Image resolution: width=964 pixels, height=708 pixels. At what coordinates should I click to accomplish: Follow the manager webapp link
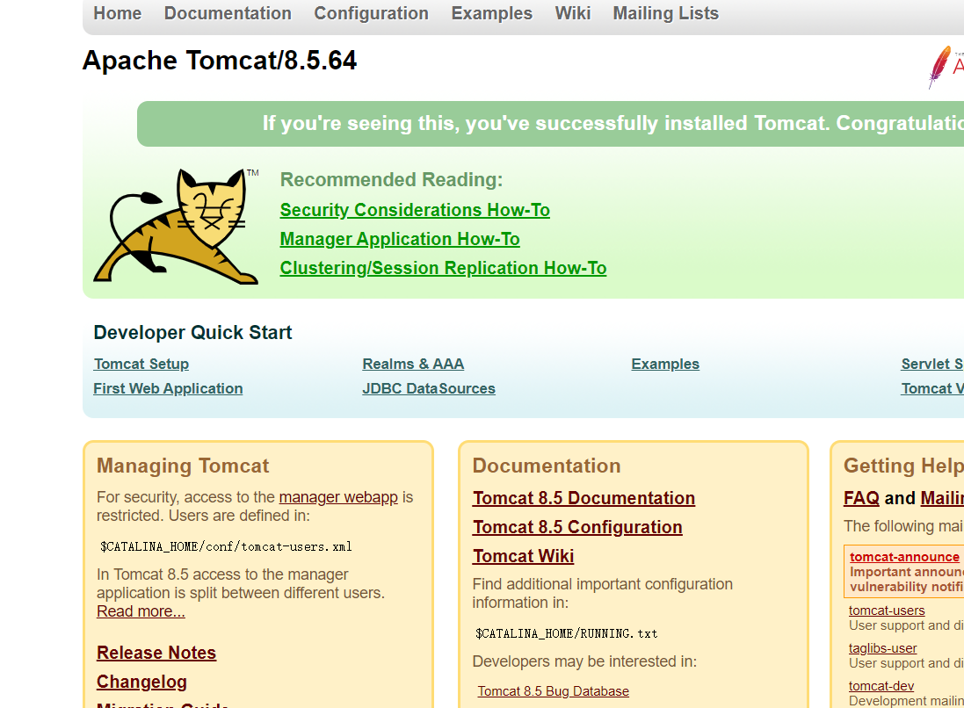(x=338, y=496)
